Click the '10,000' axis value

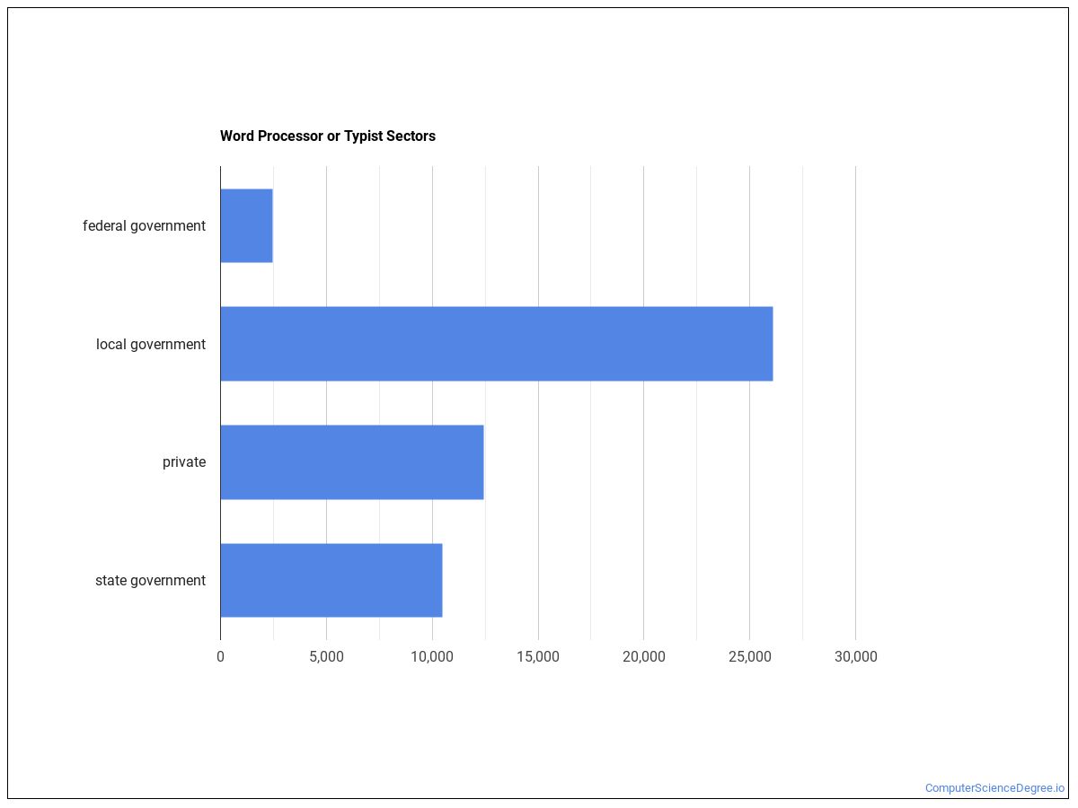point(432,657)
